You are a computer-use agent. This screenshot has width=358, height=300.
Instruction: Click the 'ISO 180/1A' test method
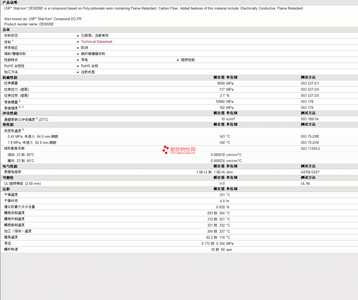[310, 119]
